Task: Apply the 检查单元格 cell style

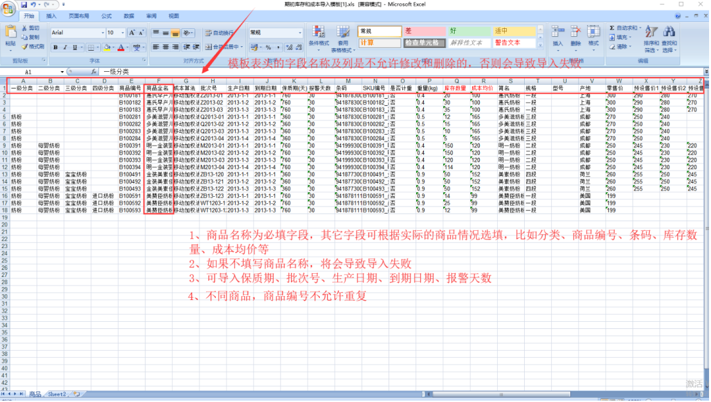Action: 424,43
